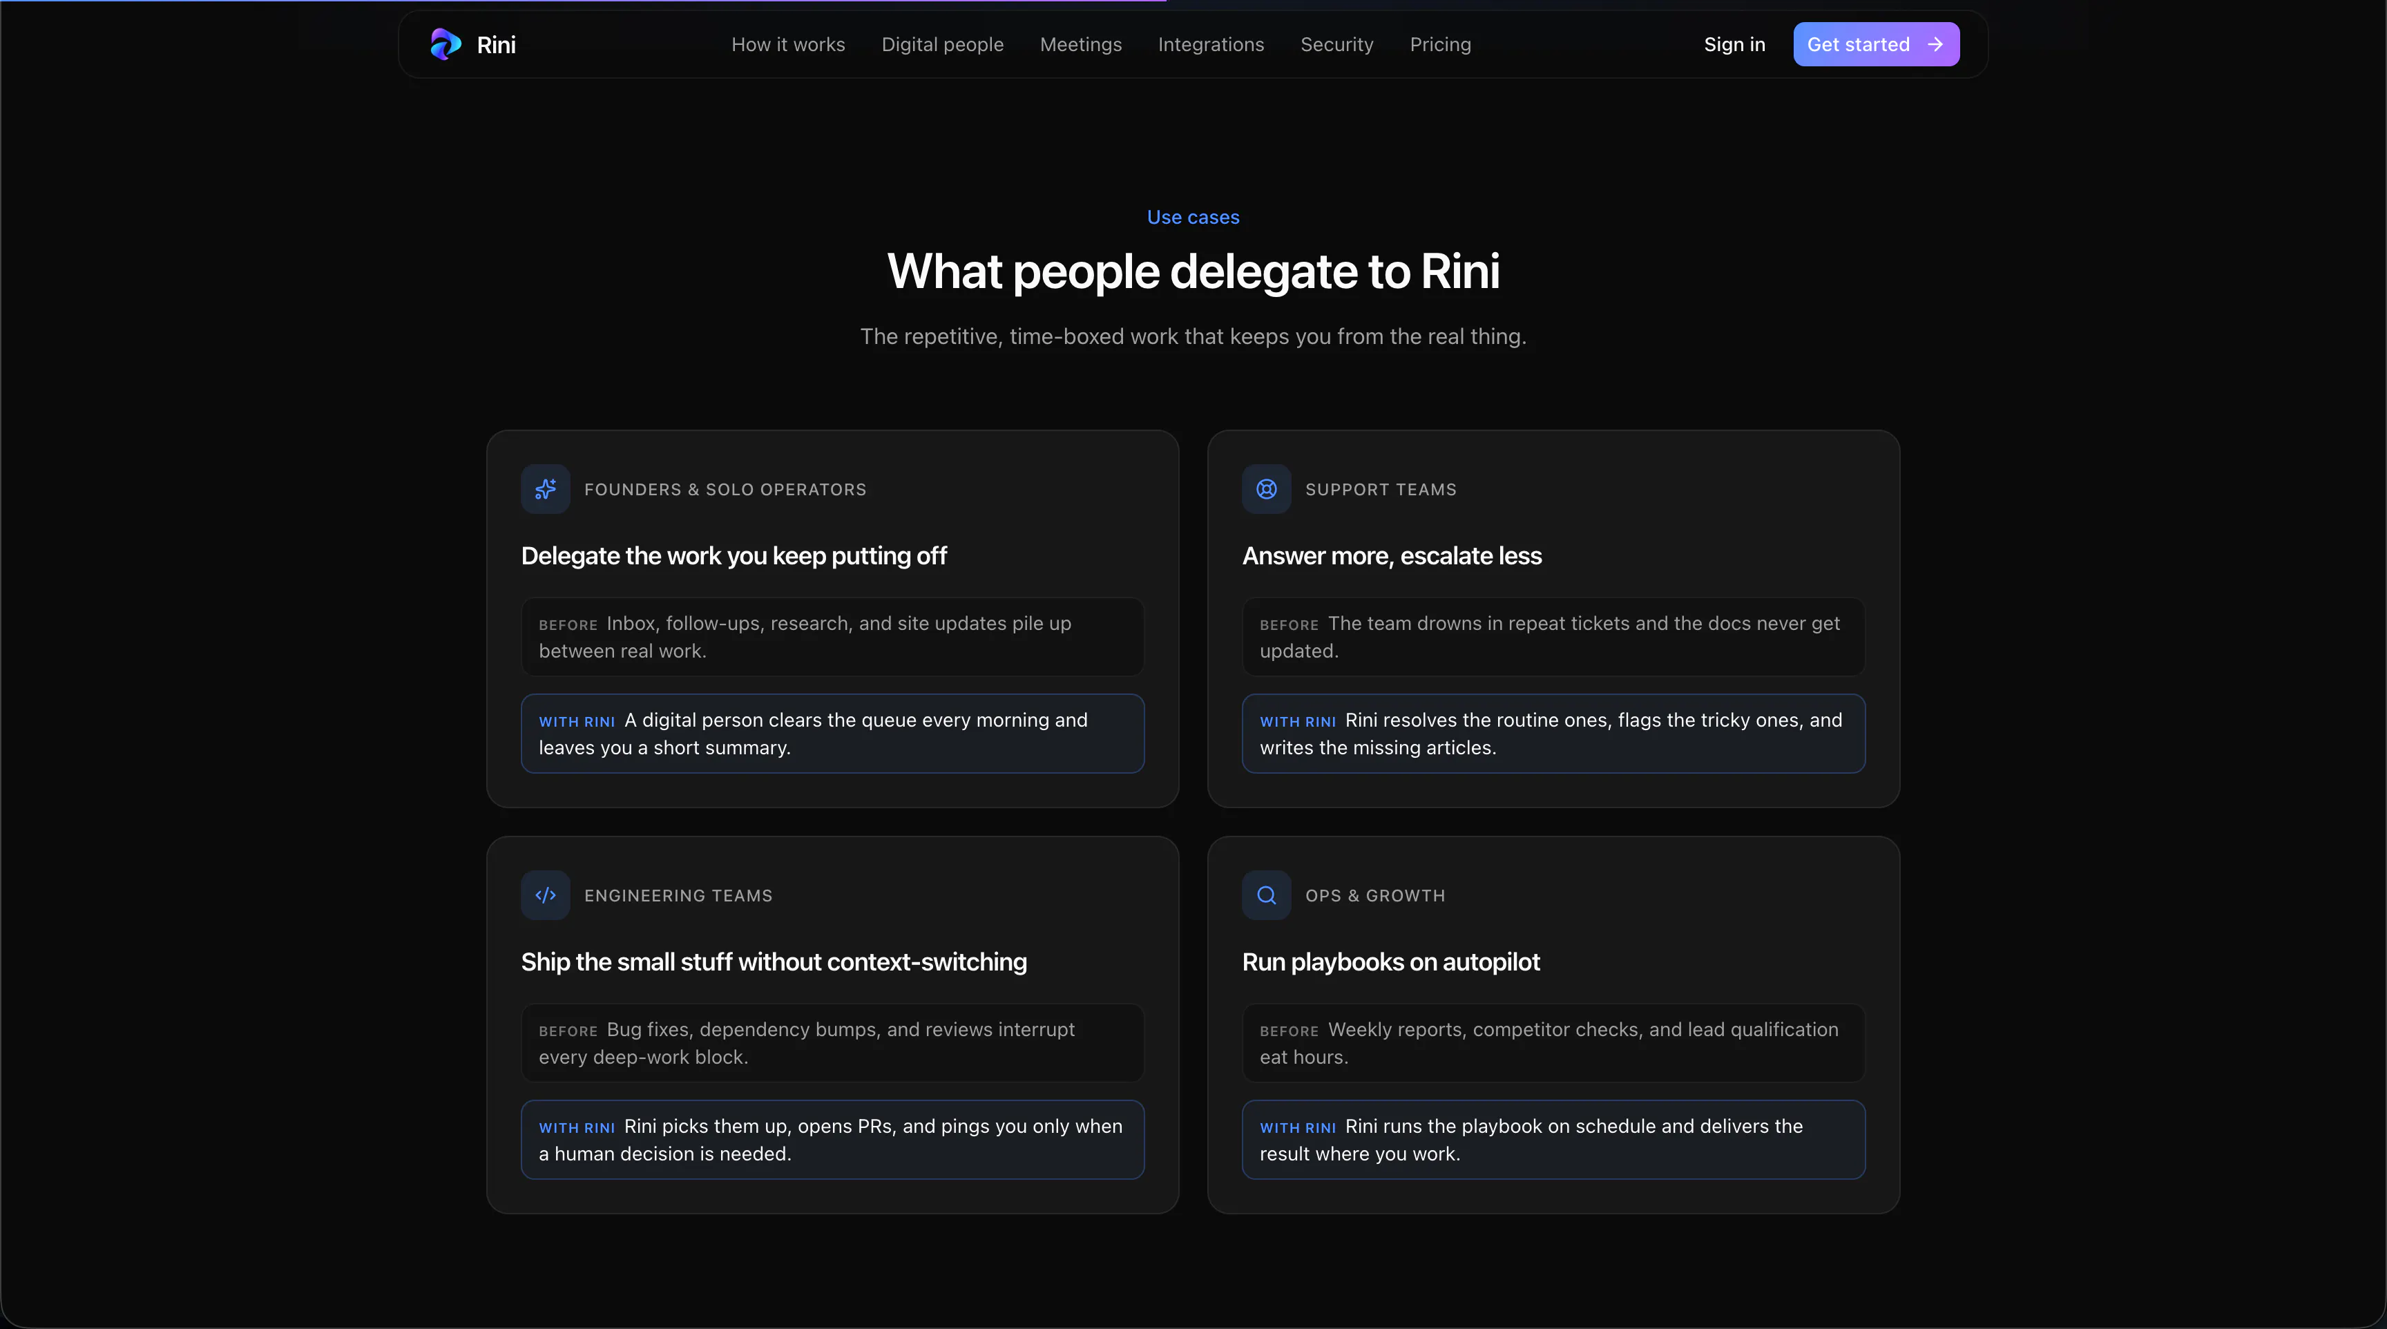Click the ENGINEERING TEAMS label
Image resolution: width=2387 pixels, height=1329 pixels.
(x=678, y=895)
